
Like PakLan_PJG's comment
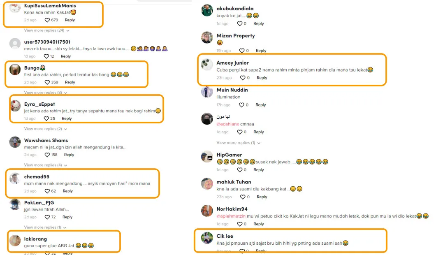(47, 217)
